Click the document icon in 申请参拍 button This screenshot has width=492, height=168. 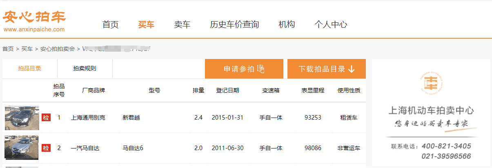(261, 69)
